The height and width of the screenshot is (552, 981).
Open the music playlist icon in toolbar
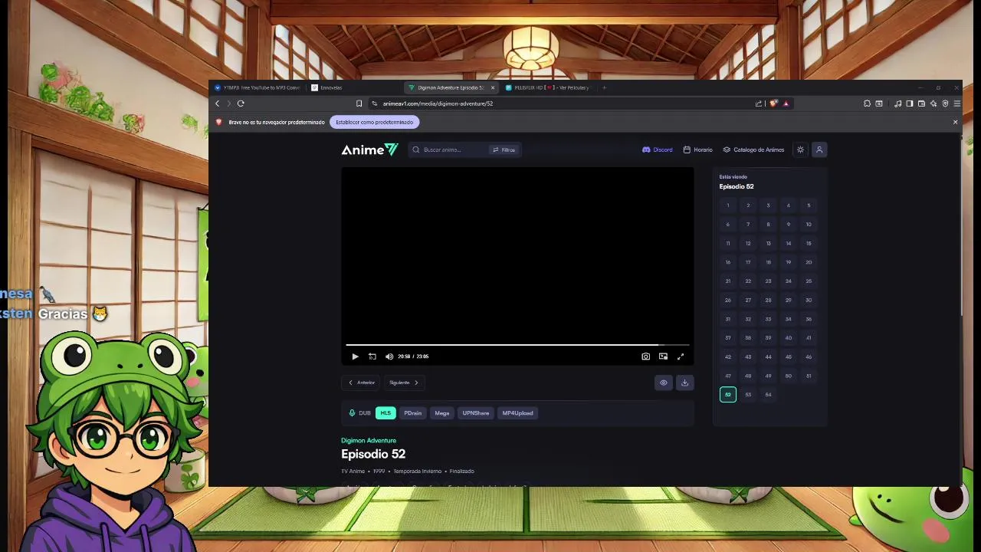897,103
